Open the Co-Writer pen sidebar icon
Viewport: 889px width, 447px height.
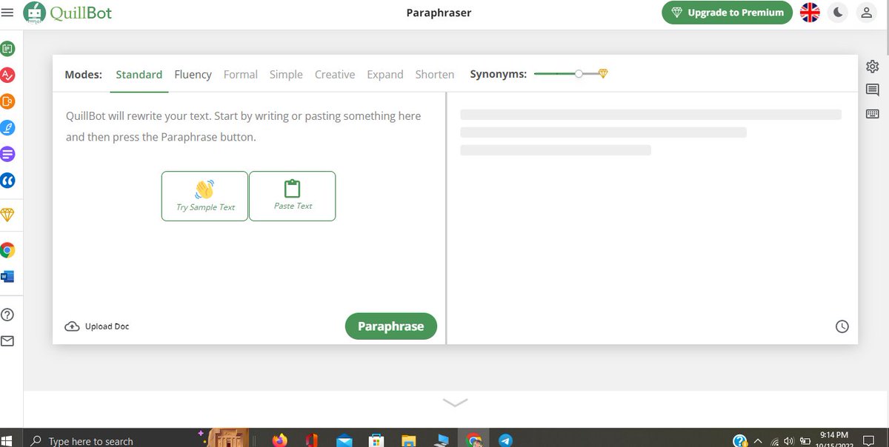tap(7, 128)
